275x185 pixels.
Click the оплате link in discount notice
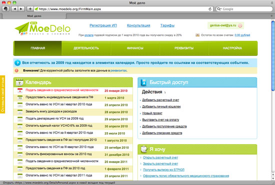(89, 35)
